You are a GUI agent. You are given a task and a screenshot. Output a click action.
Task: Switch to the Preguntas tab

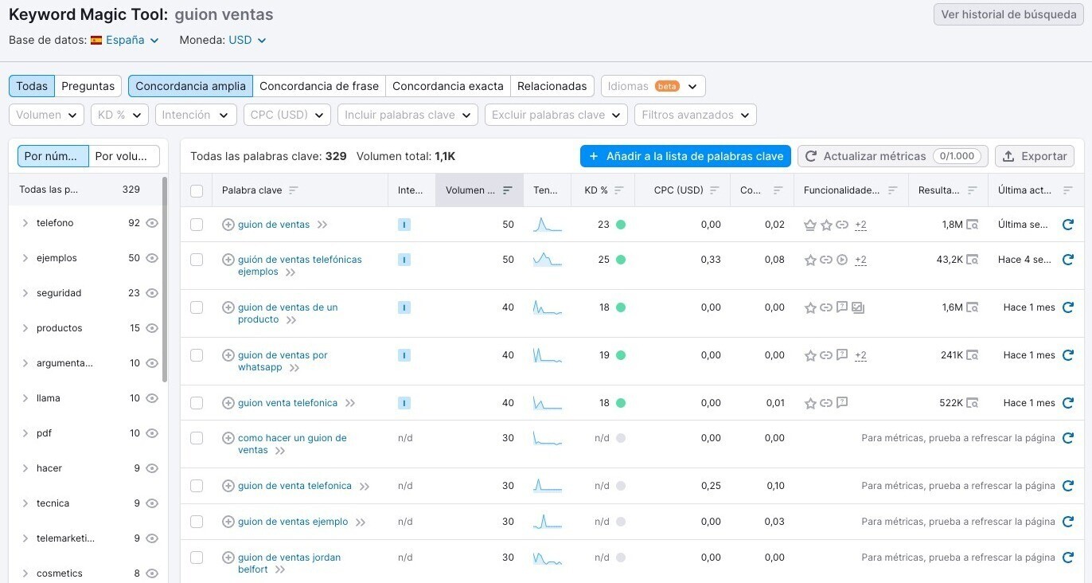(x=88, y=85)
